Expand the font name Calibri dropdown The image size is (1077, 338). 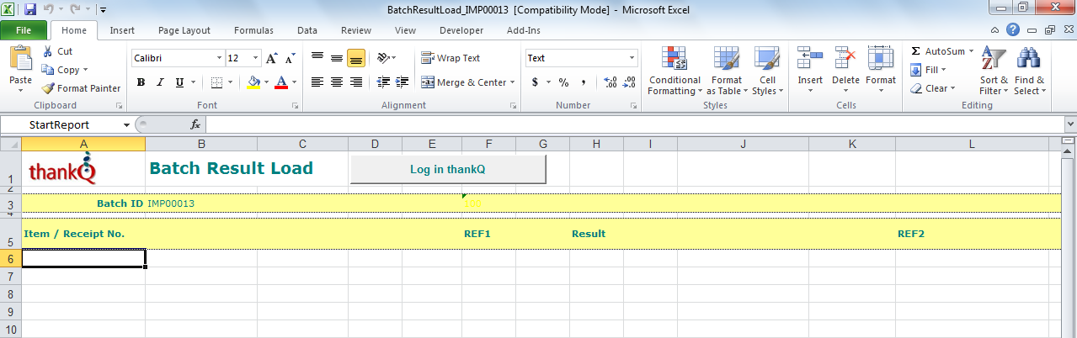[x=219, y=58]
